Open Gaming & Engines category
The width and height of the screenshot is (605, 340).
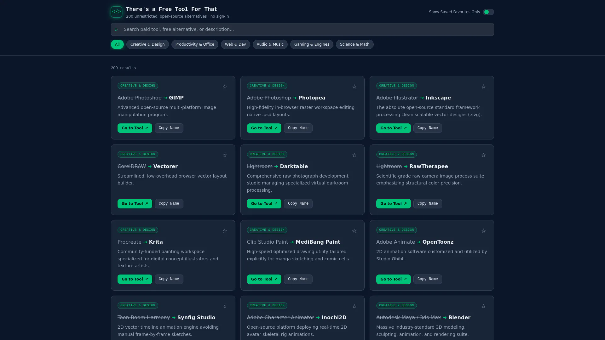(312, 44)
